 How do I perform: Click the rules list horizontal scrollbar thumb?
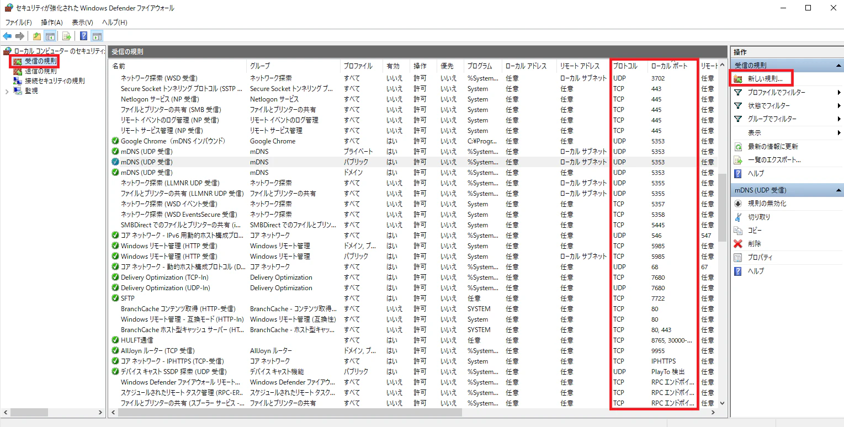click(290, 413)
